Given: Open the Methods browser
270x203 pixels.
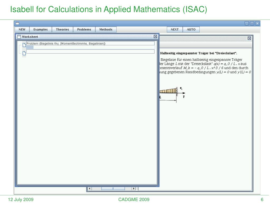Looking at the screenshot, I should [106, 30].
